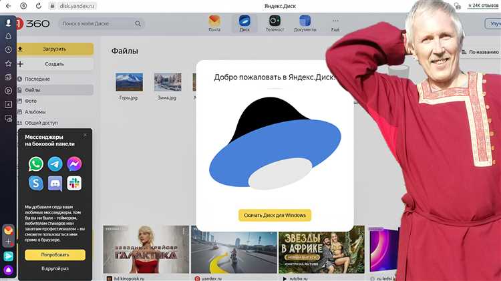The image size is (501, 281).
Task: Open the Горы.jpg thumbnail
Action: pos(129,81)
